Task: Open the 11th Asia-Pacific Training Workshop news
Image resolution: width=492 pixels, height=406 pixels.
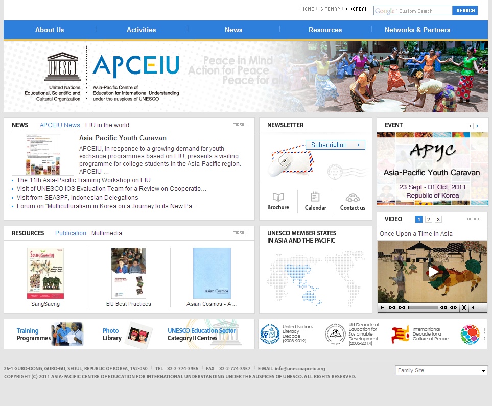Action: click(83, 180)
